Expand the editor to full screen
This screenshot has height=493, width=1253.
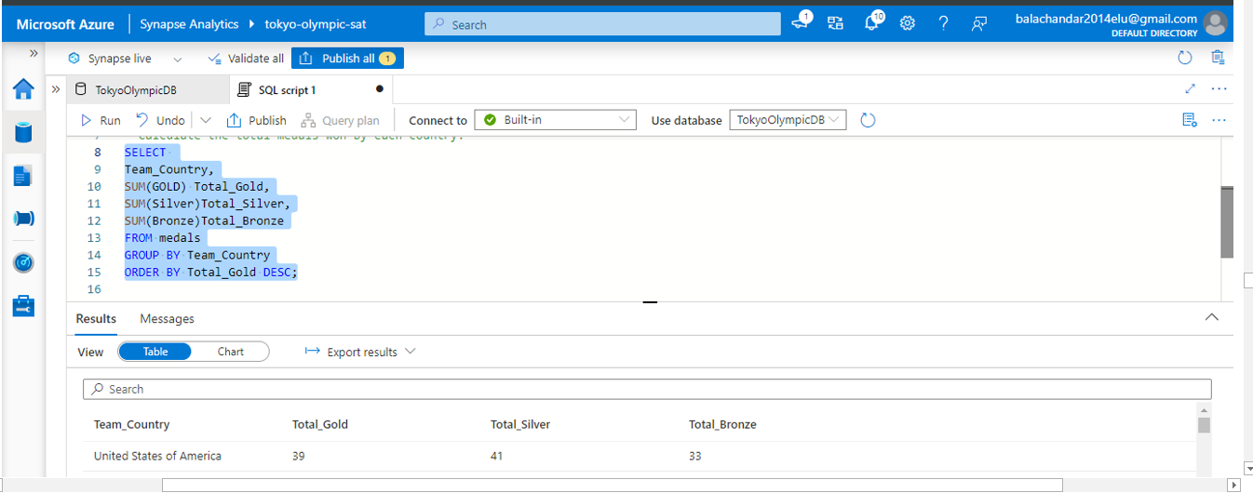point(1190,89)
